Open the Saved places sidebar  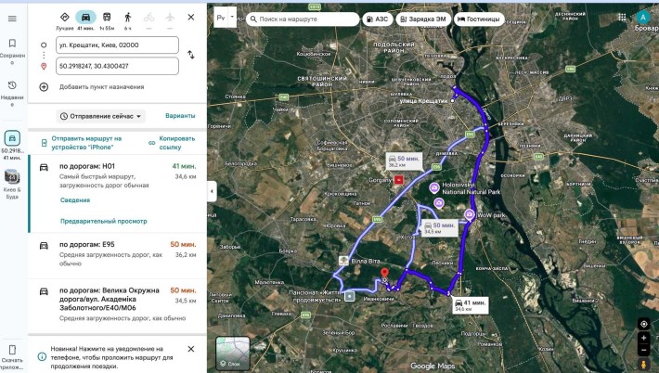tap(12, 50)
